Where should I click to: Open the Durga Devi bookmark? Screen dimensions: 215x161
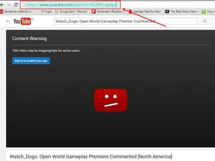[x=71, y=11]
